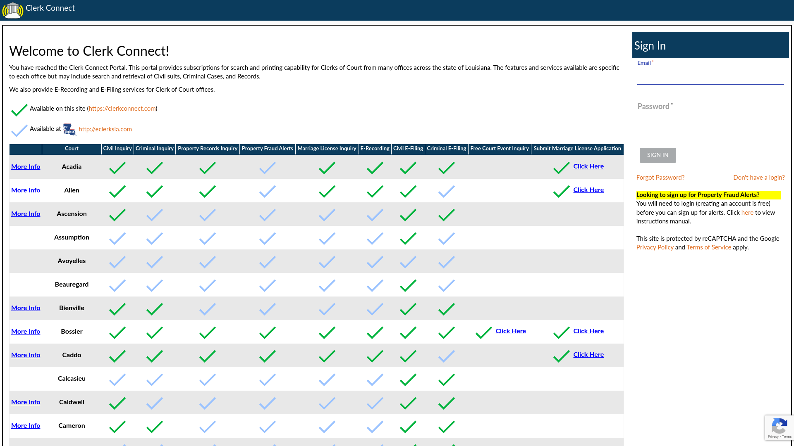Click Caddo's Criminal E-Filing blue checkmark
This screenshot has width=794, height=446.
tap(447, 356)
